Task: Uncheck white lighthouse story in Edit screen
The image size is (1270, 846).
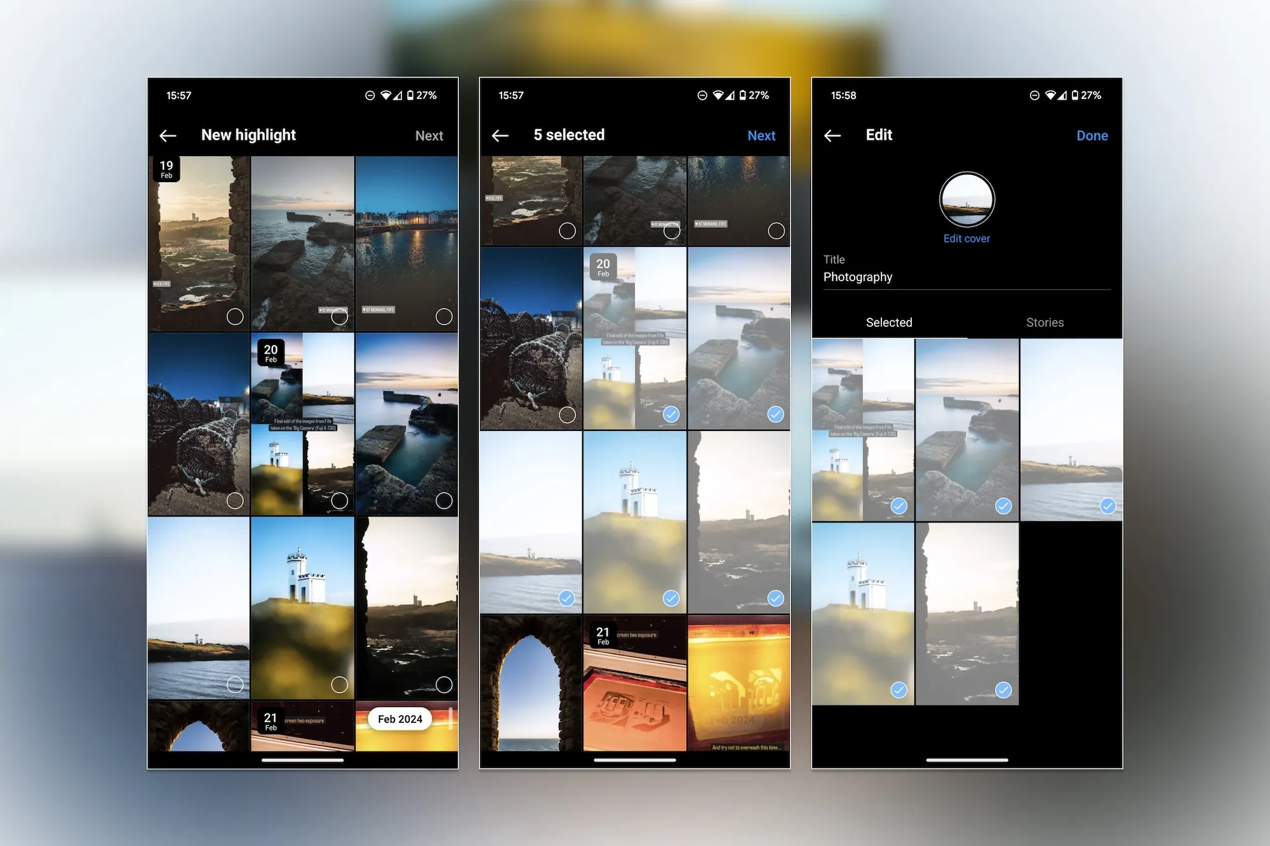Action: [x=899, y=690]
